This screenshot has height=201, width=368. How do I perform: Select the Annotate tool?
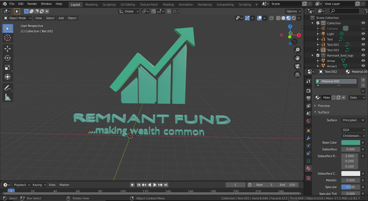[x=8, y=88]
